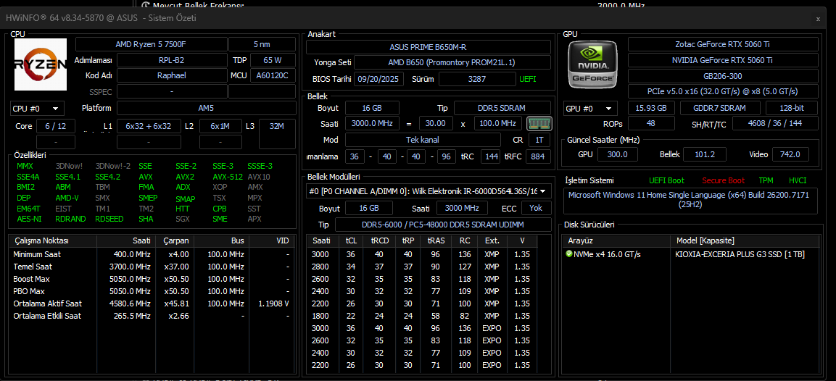836x381 pixels.
Task: Select the Temel Saat row
Action: click(x=152, y=267)
